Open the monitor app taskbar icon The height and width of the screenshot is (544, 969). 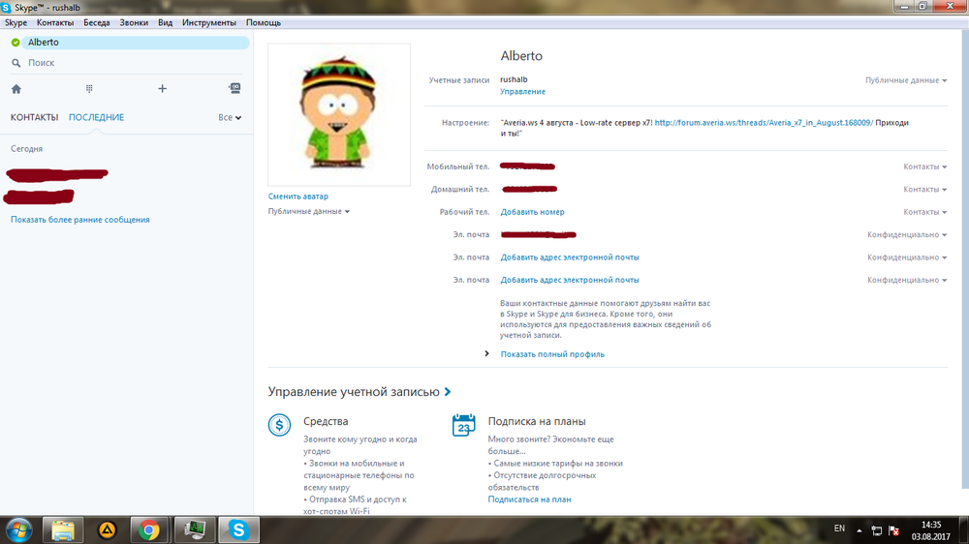(195, 529)
